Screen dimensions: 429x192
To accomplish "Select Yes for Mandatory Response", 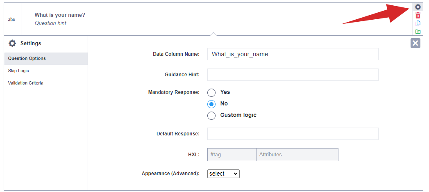I will coord(211,92).
